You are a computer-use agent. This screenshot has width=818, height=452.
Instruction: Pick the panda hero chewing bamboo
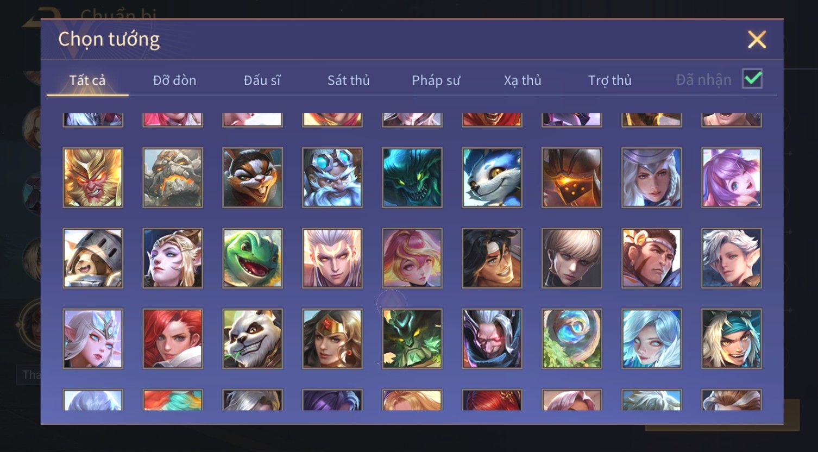click(x=253, y=338)
